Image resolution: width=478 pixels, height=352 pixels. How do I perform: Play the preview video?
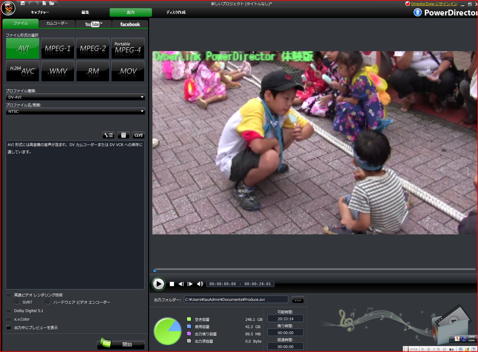click(x=158, y=284)
